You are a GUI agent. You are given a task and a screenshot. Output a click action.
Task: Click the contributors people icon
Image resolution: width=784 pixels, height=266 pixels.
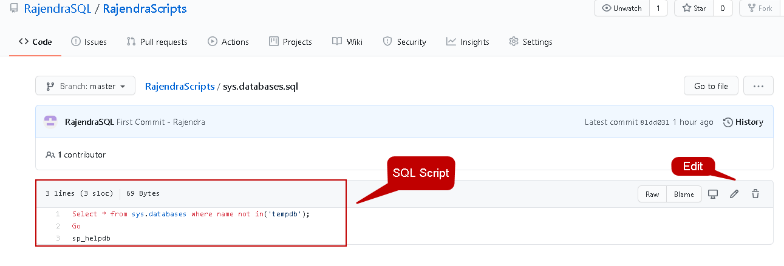point(50,155)
